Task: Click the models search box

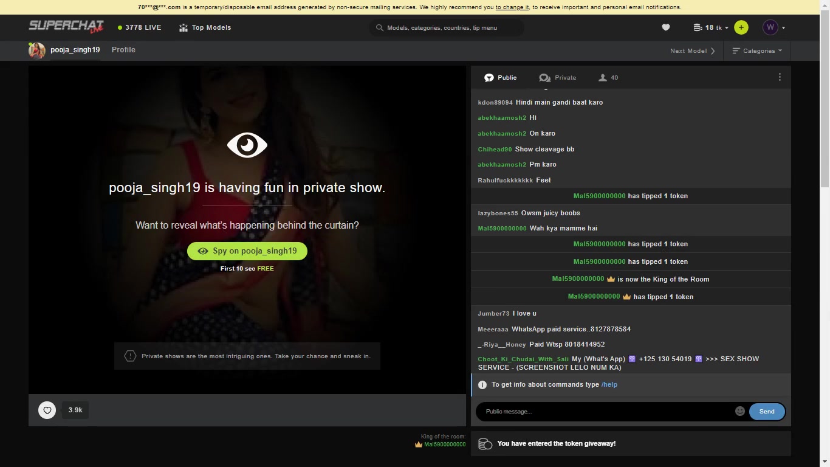Action: (447, 27)
